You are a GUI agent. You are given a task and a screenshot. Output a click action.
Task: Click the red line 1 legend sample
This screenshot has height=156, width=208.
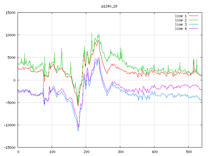193,16
